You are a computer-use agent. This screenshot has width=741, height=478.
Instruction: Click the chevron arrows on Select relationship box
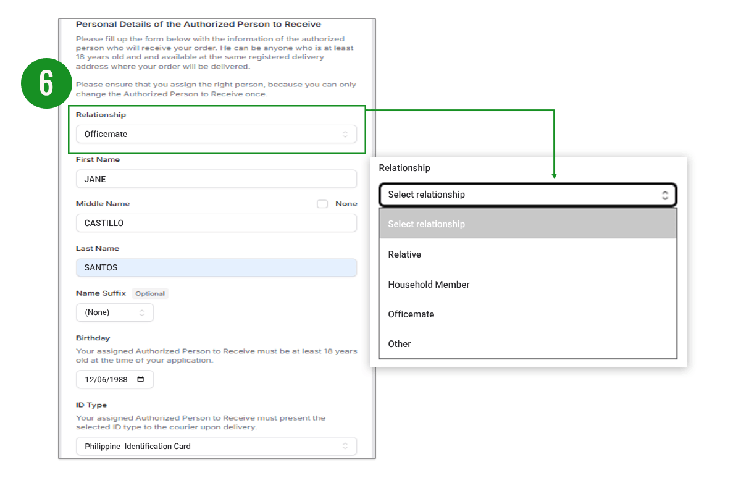point(664,195)
